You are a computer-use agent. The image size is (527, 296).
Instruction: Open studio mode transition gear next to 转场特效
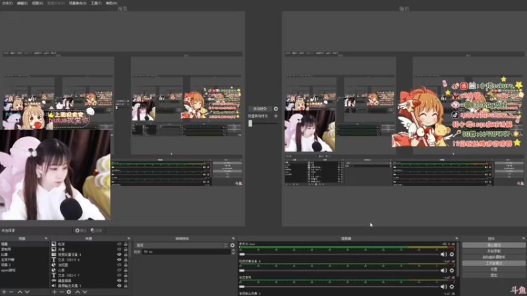tap(275, 109)
